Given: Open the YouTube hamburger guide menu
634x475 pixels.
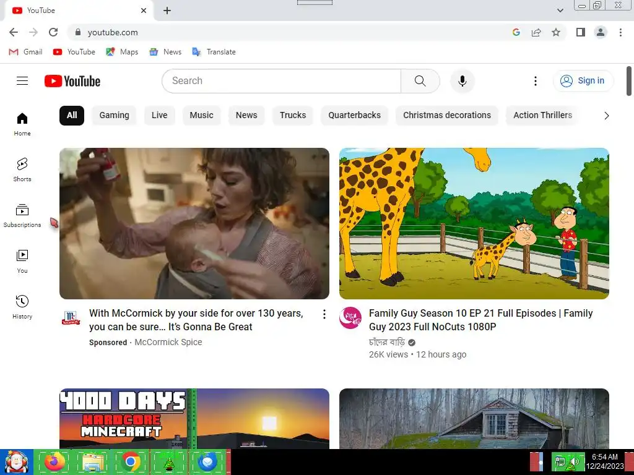Looking at the screenshot, I should [22, 81].
